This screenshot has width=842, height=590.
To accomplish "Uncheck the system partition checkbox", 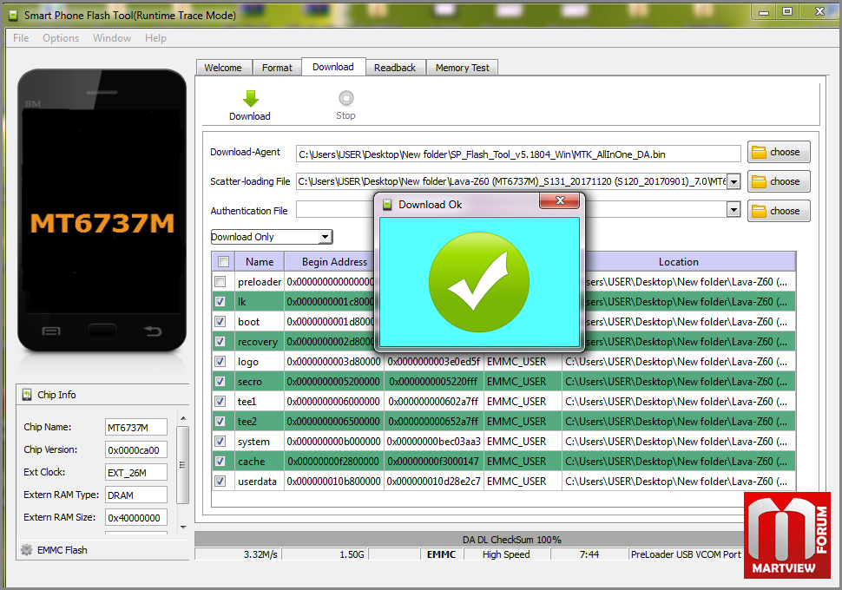I will 220,442.
